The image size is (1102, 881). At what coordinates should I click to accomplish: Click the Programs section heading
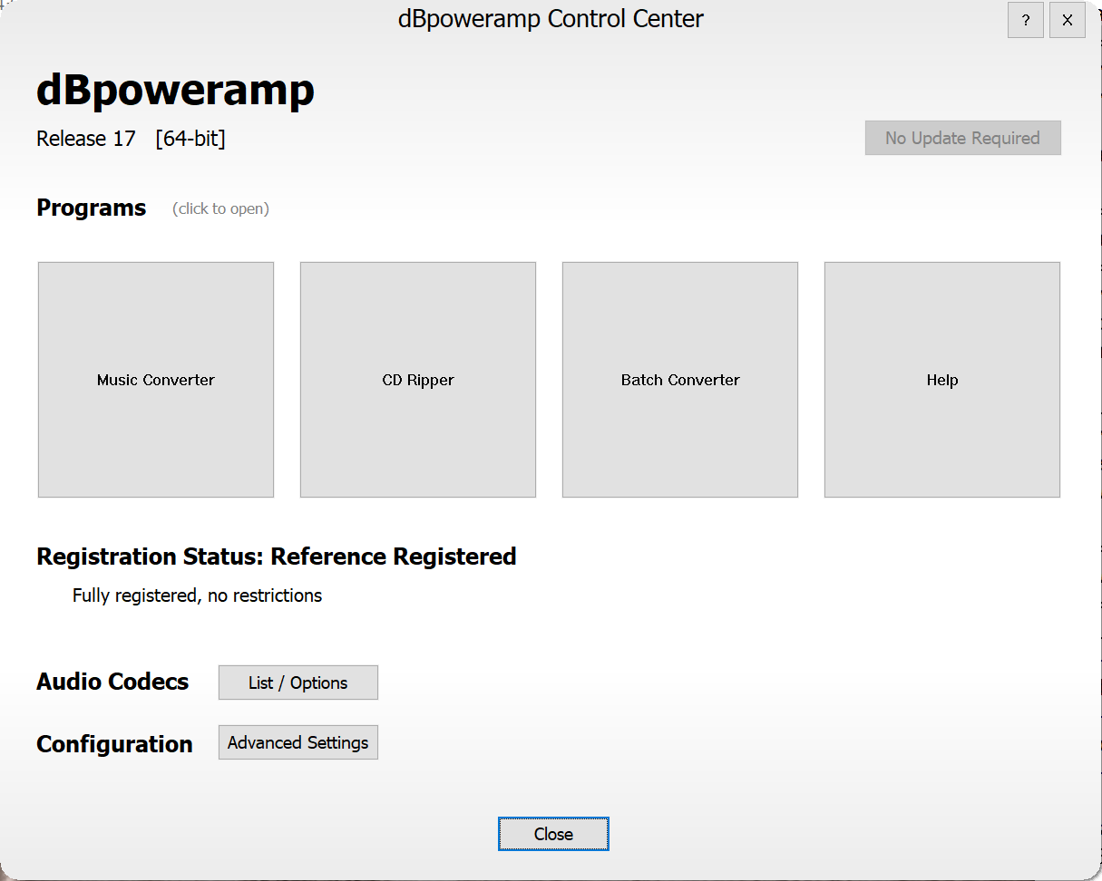pos(91,208)
